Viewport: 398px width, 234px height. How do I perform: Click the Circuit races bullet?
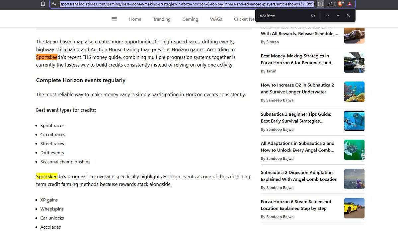(53, 135)
